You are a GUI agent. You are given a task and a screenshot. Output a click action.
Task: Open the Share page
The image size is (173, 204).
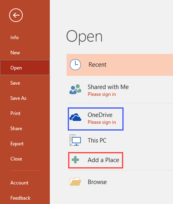tap(16, 129)
